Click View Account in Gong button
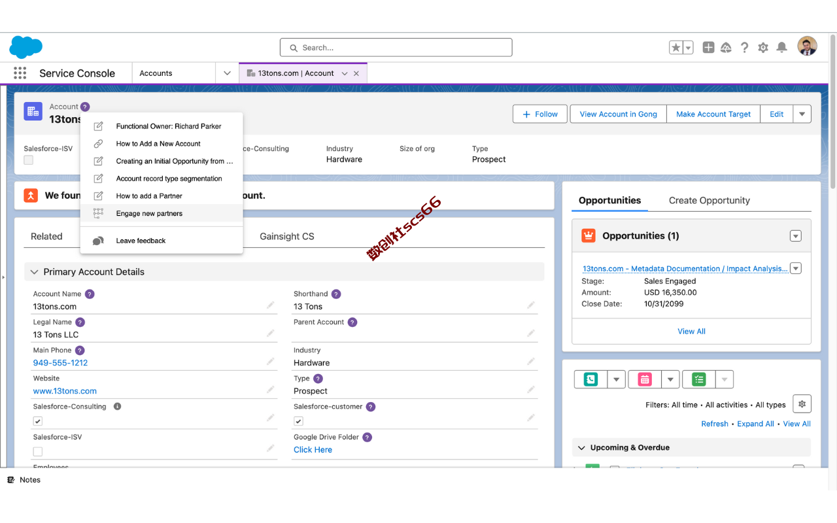 (618, 114)
